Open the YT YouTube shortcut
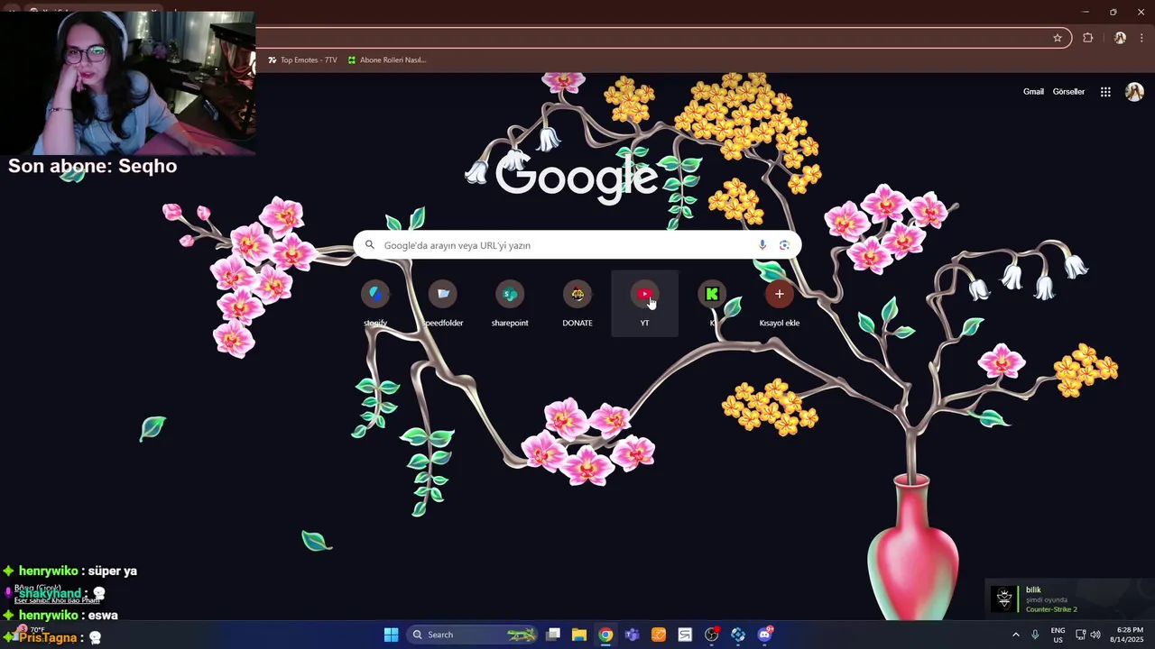Screen dimensions: 1155x649 click(644, 303)
